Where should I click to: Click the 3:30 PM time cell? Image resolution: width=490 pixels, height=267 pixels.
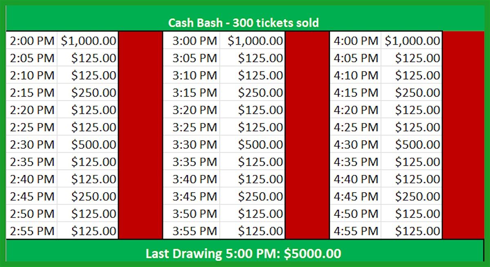[192, 144]
